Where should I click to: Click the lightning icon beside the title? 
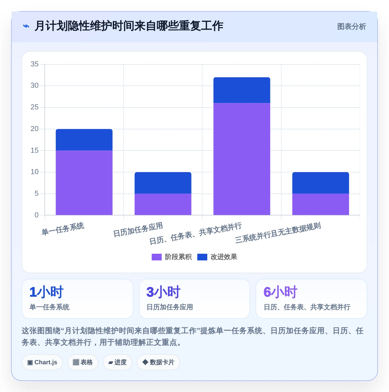(26, 26)
